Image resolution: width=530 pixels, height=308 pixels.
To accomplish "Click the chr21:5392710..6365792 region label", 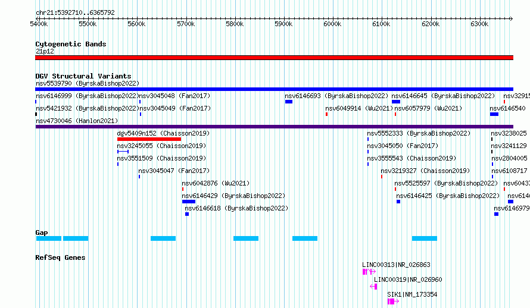I will pos(75,13).
